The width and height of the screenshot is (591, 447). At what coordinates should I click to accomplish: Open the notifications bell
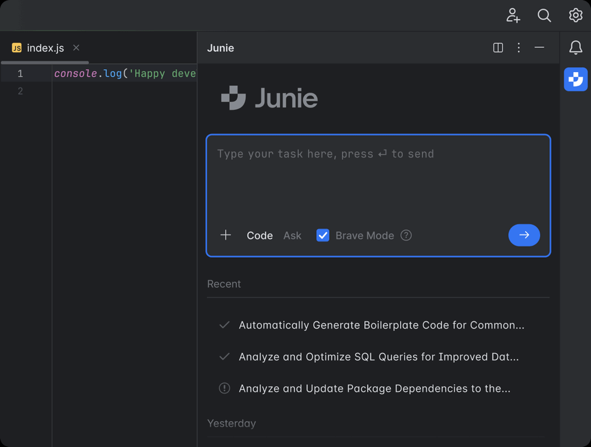tap(576, 48)
